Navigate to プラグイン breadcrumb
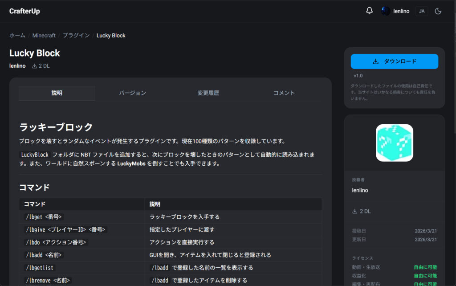Screen dimensions: 456x286 (x=76, y=35)
